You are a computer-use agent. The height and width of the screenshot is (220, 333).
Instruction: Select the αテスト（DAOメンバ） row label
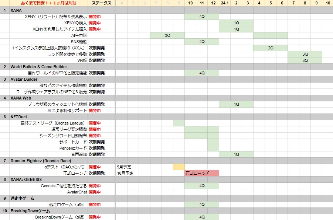(65, 167)
